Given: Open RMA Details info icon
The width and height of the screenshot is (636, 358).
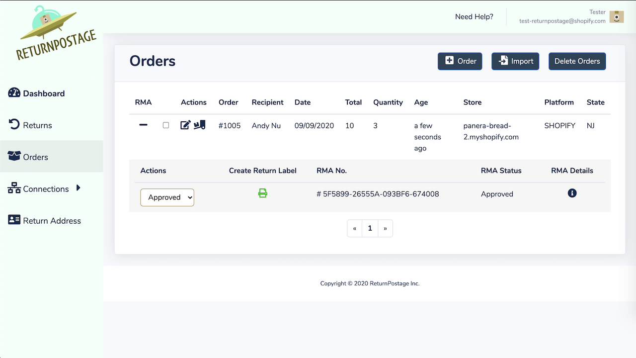Looking at the screenshot, I should tap(572, 193).
